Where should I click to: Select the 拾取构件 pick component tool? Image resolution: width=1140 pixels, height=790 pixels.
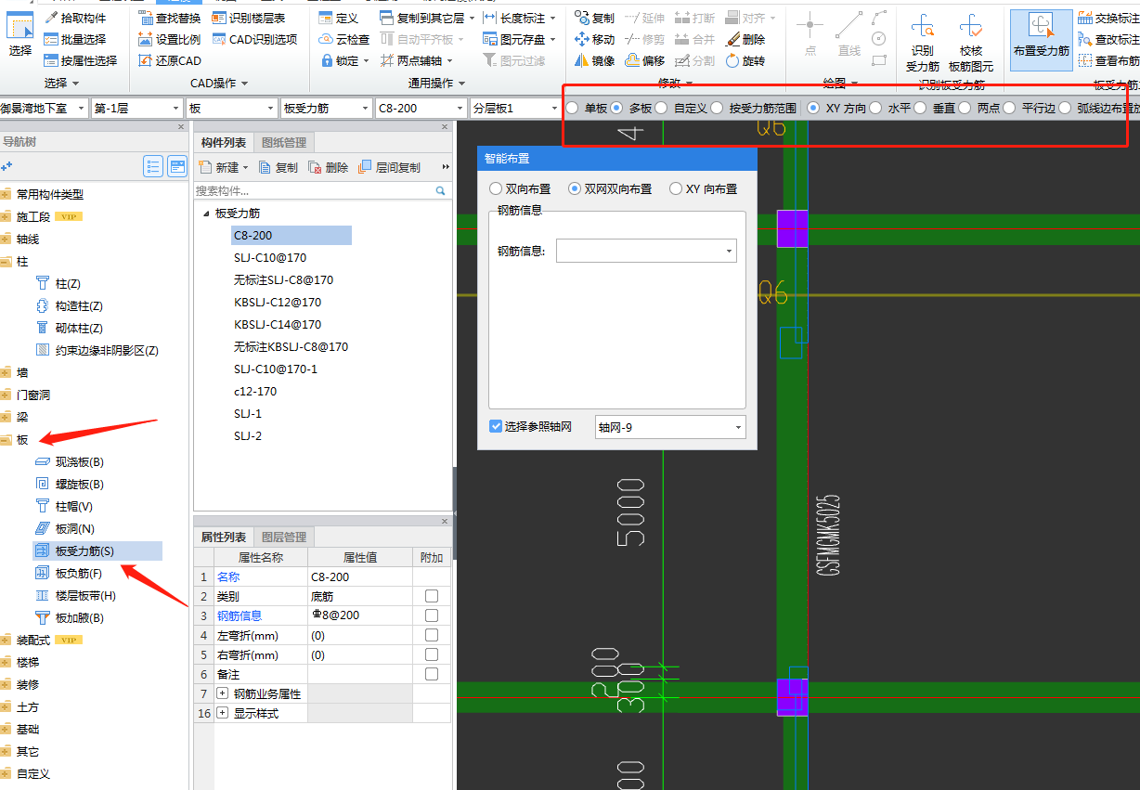(x=75, y=18)
